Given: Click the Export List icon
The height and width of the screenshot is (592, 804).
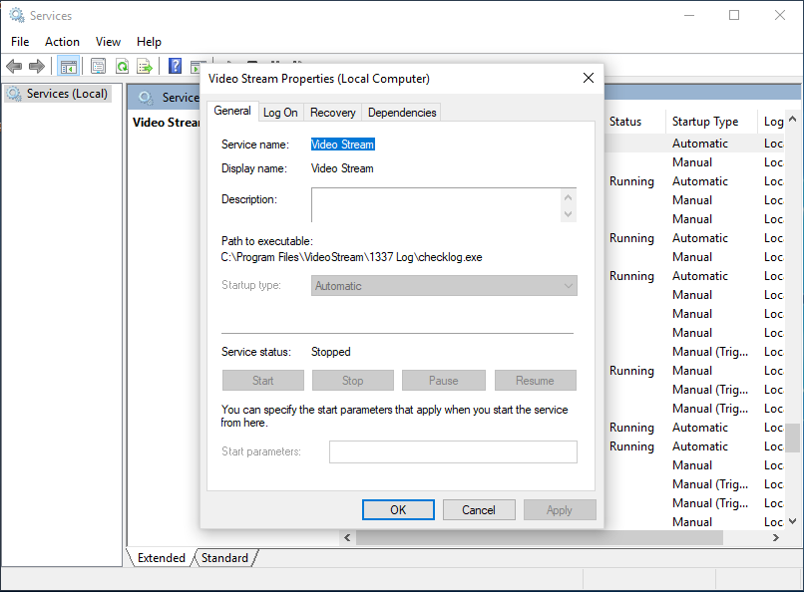Looking at the screenshot, I should coord(145,66).
